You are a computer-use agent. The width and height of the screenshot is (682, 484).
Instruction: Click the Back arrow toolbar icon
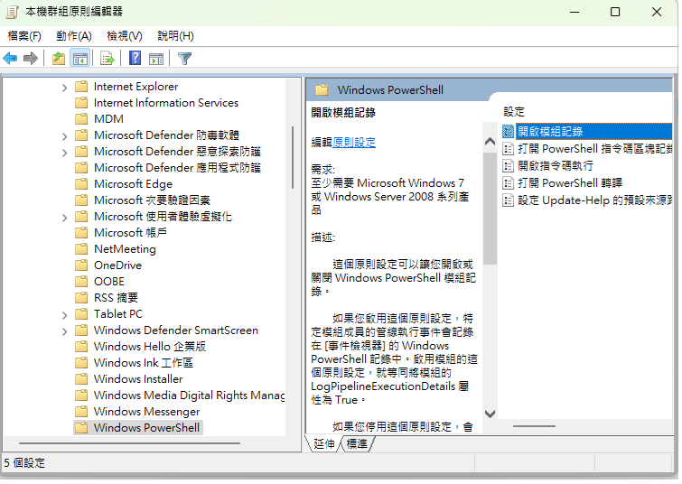(x=10, y=59)
